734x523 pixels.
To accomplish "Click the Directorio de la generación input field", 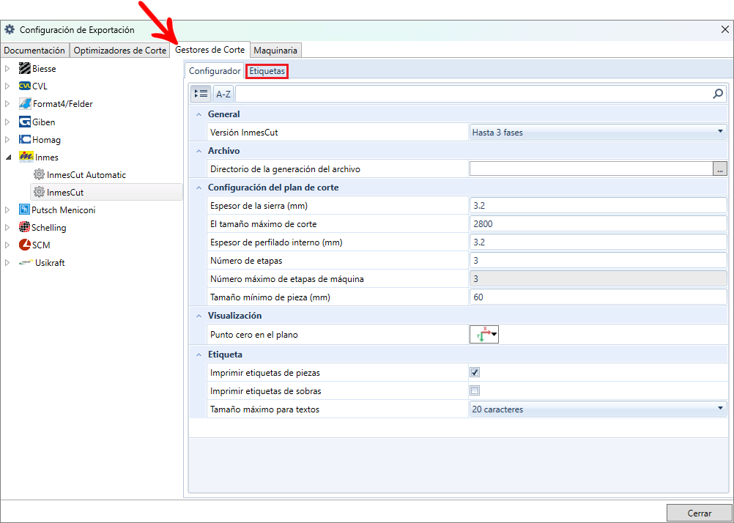I will coord(591,169).
